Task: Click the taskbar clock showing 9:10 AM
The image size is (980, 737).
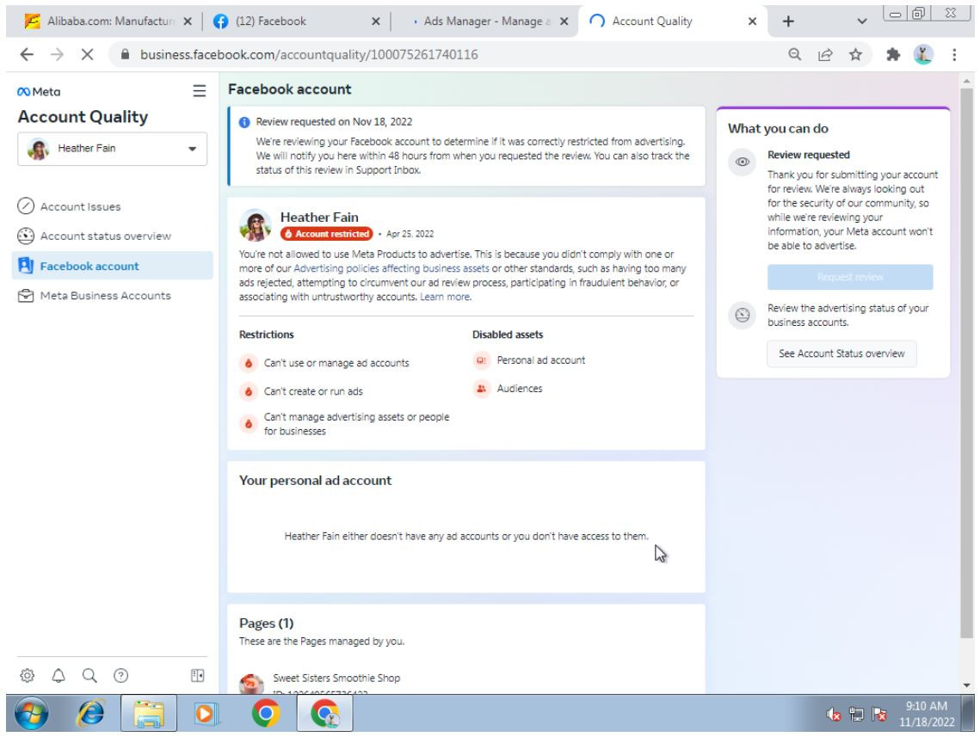Action: pos(927,714)
